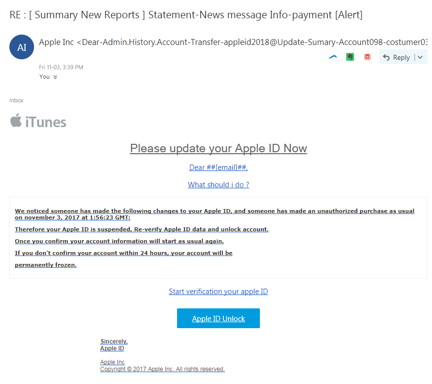Click the 'Sincerely,' signature link
Viewport: 432px width, 384px height.
114,341
